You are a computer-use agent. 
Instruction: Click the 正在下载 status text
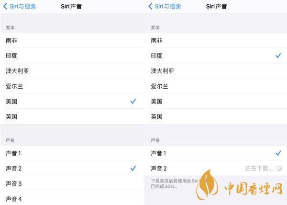click(x=259, y=168)
